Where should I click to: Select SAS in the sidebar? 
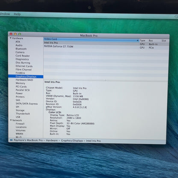(18, 100)
